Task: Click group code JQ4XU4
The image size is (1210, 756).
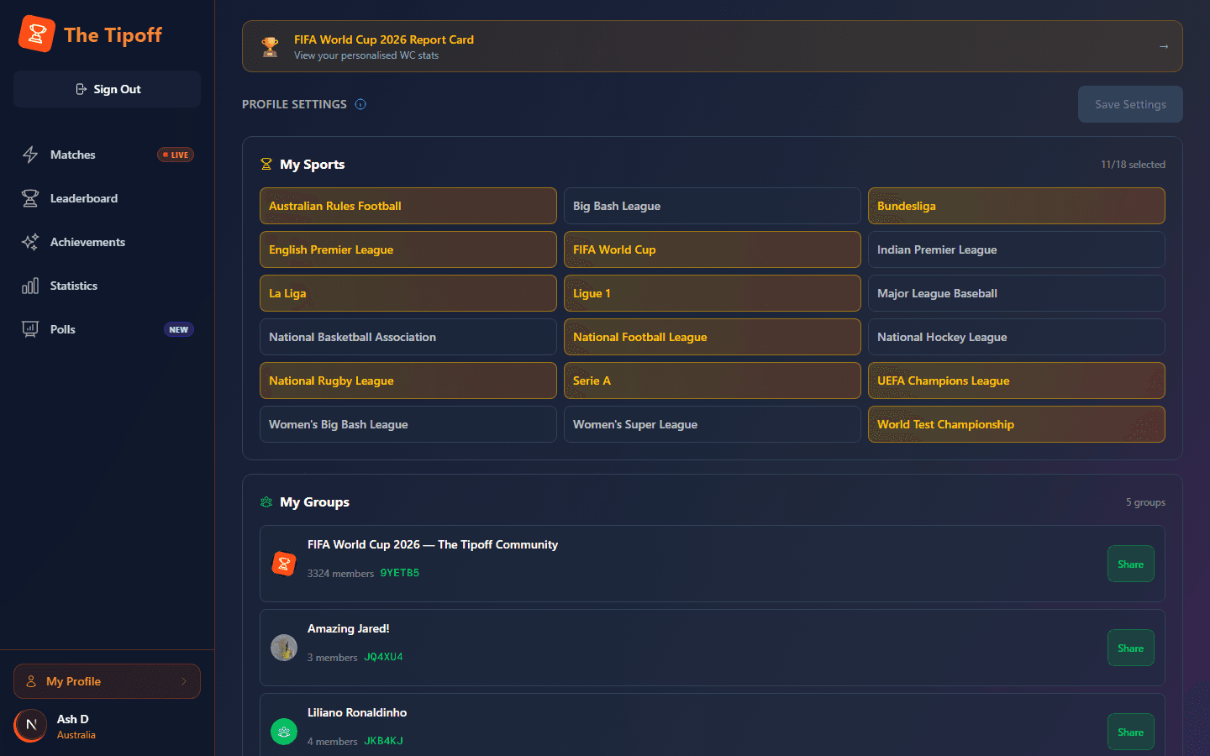Action: [383, 657]
